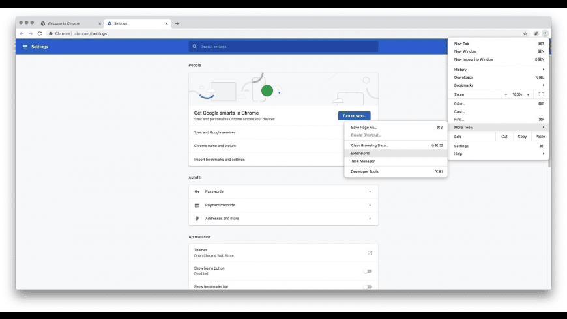Image resolution: width=567 pixels, height=319 pixels.
Task: Open Addresses and more section
Action: [283, 219]
